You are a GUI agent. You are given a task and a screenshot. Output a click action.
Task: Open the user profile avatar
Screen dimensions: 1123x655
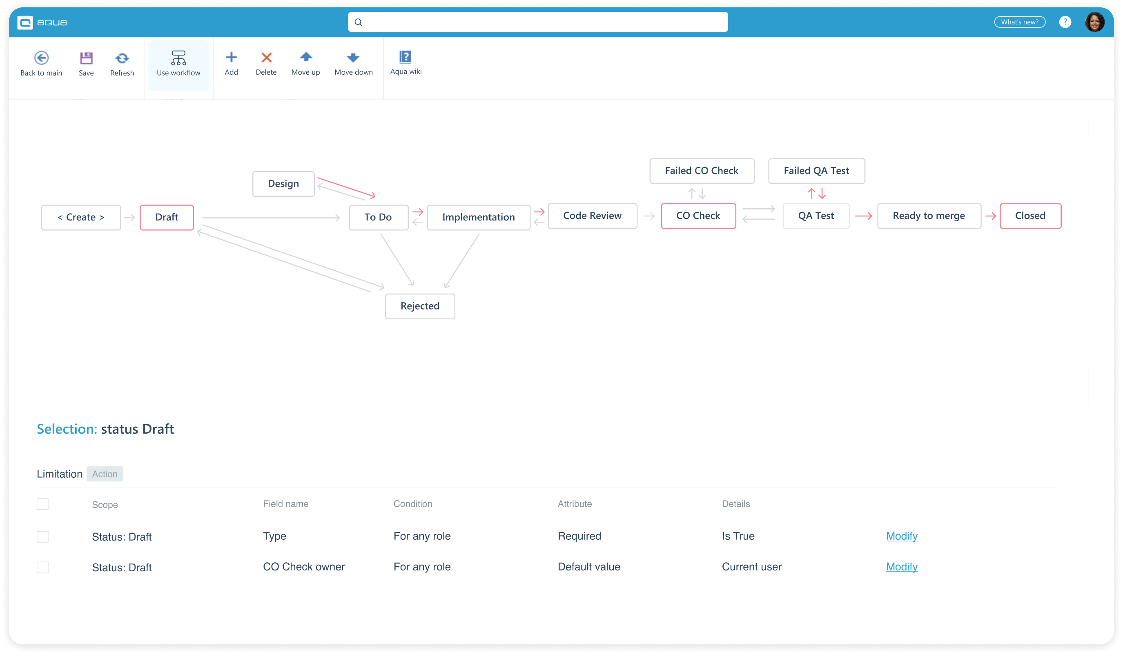[x=1095, y=22]
